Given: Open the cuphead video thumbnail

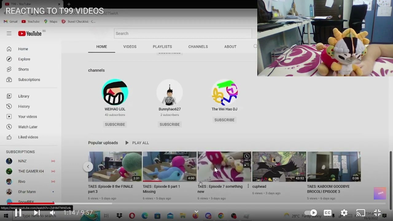Looking at the screenshot, I should (279, 167).
